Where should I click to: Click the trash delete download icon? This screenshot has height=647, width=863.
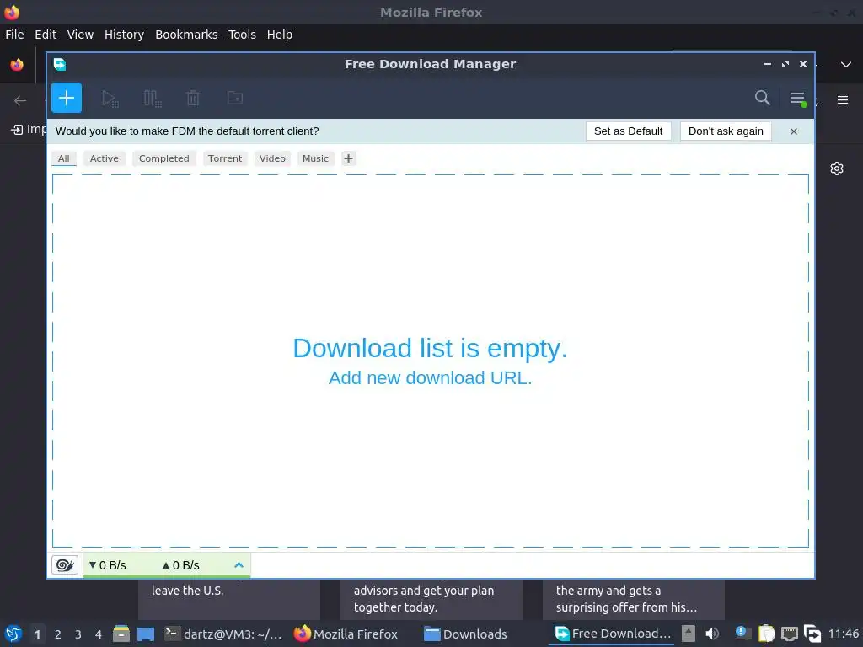[x=193, y=99]
